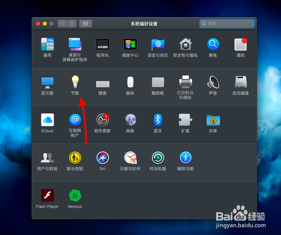Open the 键盘 Keyboard pane

[x=103, y=84]
